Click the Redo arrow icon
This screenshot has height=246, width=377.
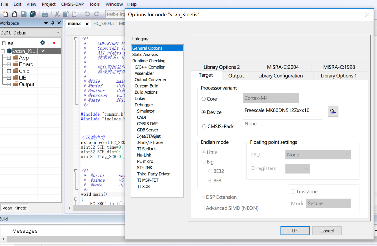pyautogui.click(x=97, y=14)
